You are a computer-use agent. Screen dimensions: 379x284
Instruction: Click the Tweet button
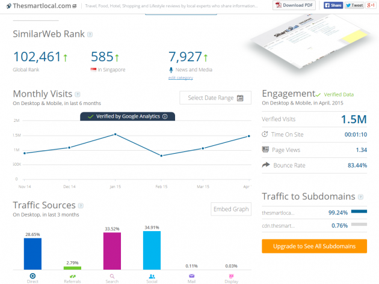coord(354,5)
